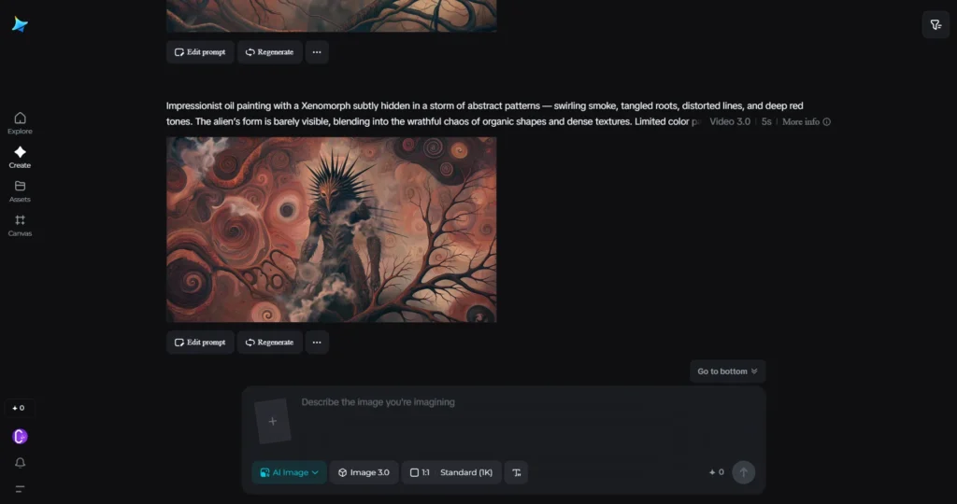Open the partially visible top image
Image resolution: width=957 pixels, height=504 pixels.
[332, 15]
